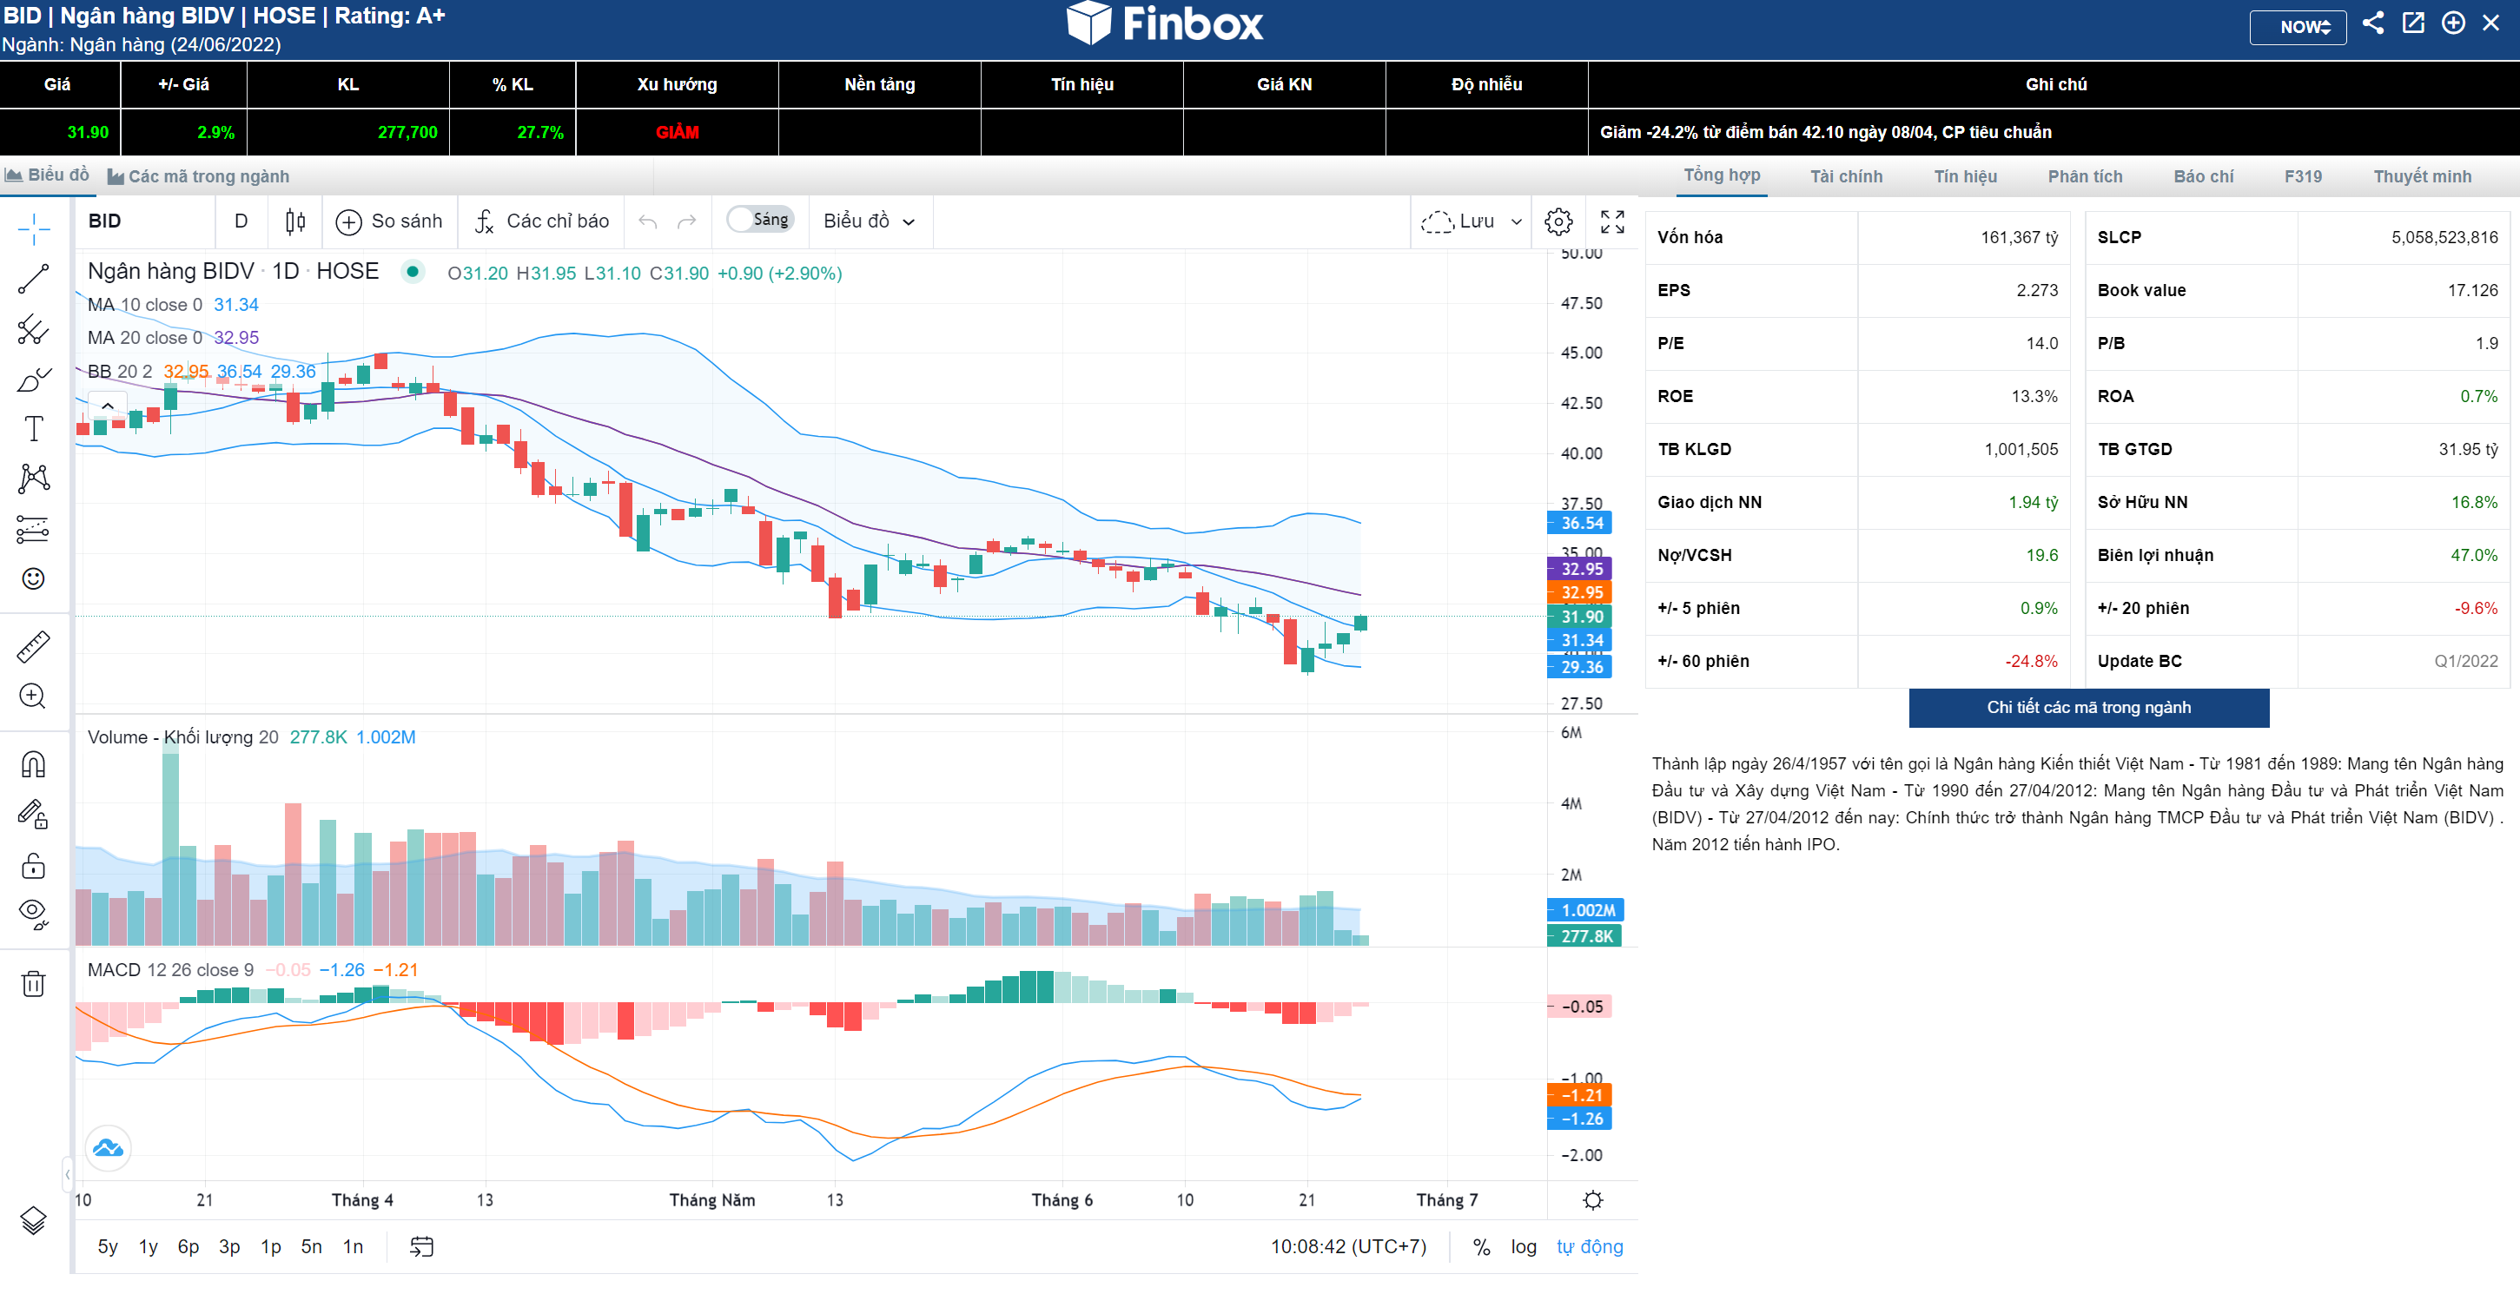Select the ruler measure tool

pyautogui.click(x=33, y=647)
